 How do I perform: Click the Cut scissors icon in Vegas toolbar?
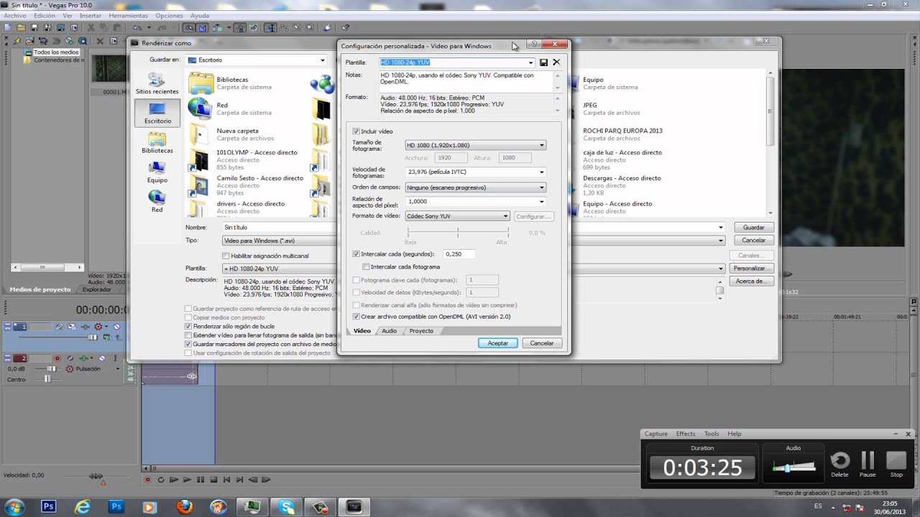tap(91, 28)
